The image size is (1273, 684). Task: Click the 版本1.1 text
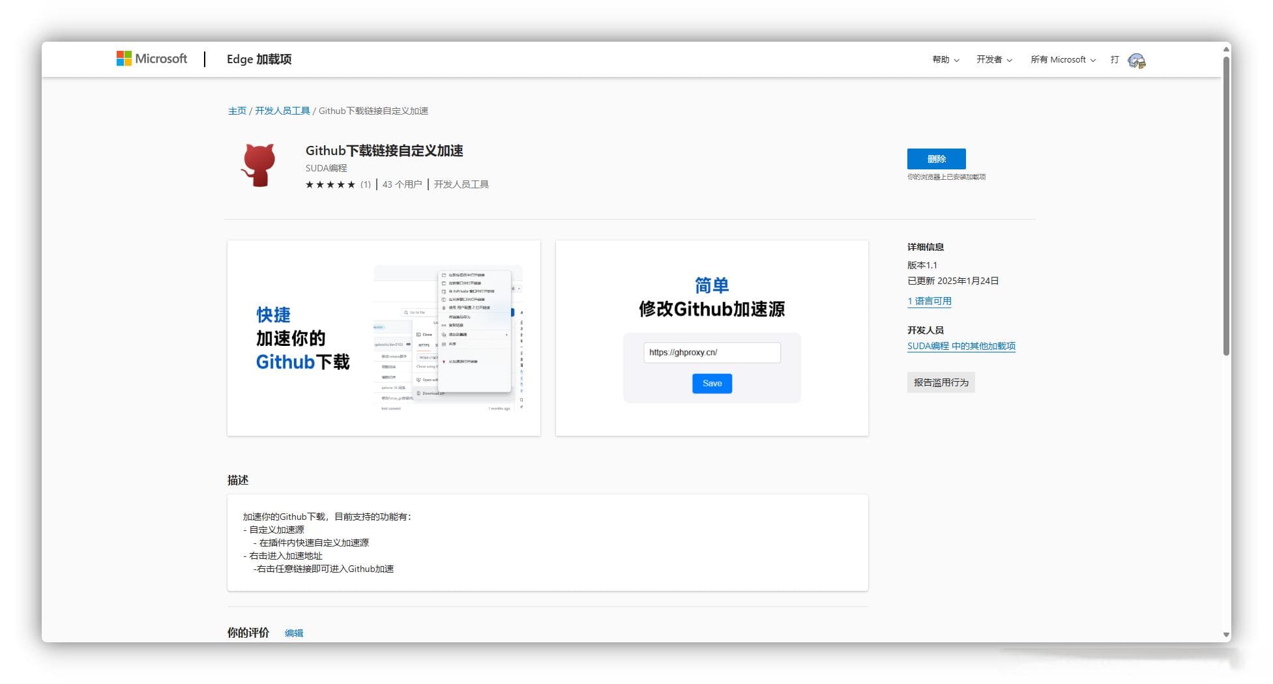pos(922,265)
